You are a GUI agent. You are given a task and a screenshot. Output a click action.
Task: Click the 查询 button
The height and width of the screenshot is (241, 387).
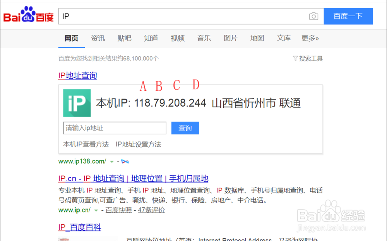pos(185,128)
